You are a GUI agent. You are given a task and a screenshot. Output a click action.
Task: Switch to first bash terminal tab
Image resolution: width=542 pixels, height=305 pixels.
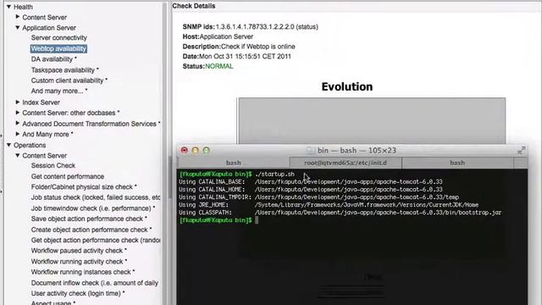[x=234, y=163]
